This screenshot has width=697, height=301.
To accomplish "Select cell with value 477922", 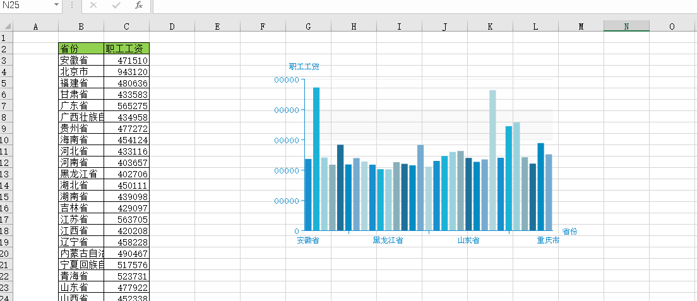I will pyautogui.click(x=127, y=287).
